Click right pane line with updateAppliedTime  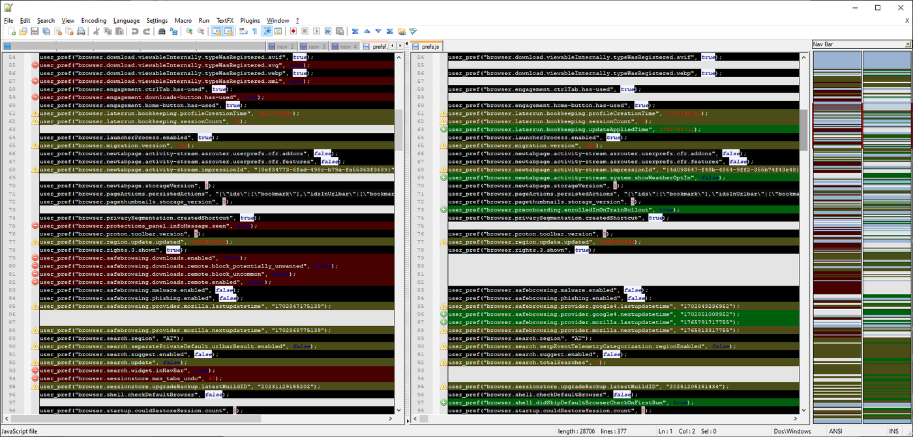point(623,129)
